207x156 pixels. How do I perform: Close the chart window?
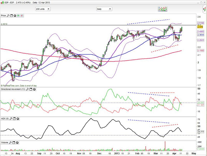point(204,3)
